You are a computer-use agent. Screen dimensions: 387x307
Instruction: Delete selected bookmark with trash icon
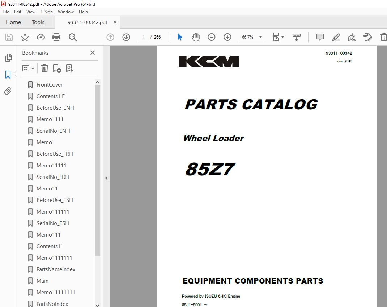tap(45, 68)
